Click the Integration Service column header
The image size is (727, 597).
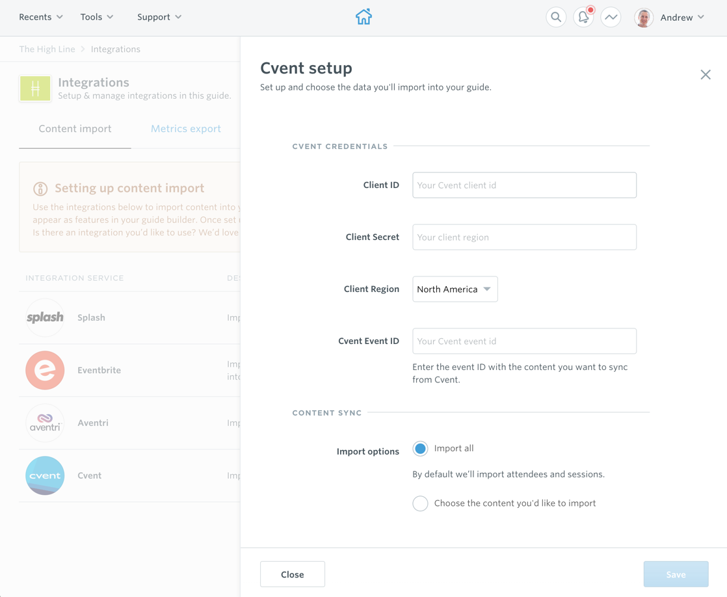coord(75,278)
